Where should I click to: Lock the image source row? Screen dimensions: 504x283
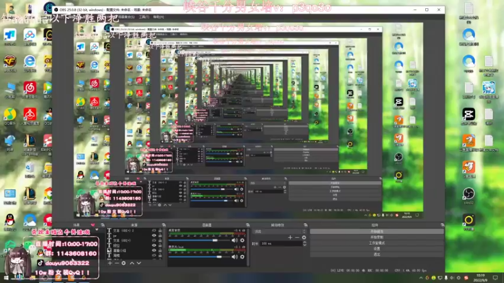point(160,250)
